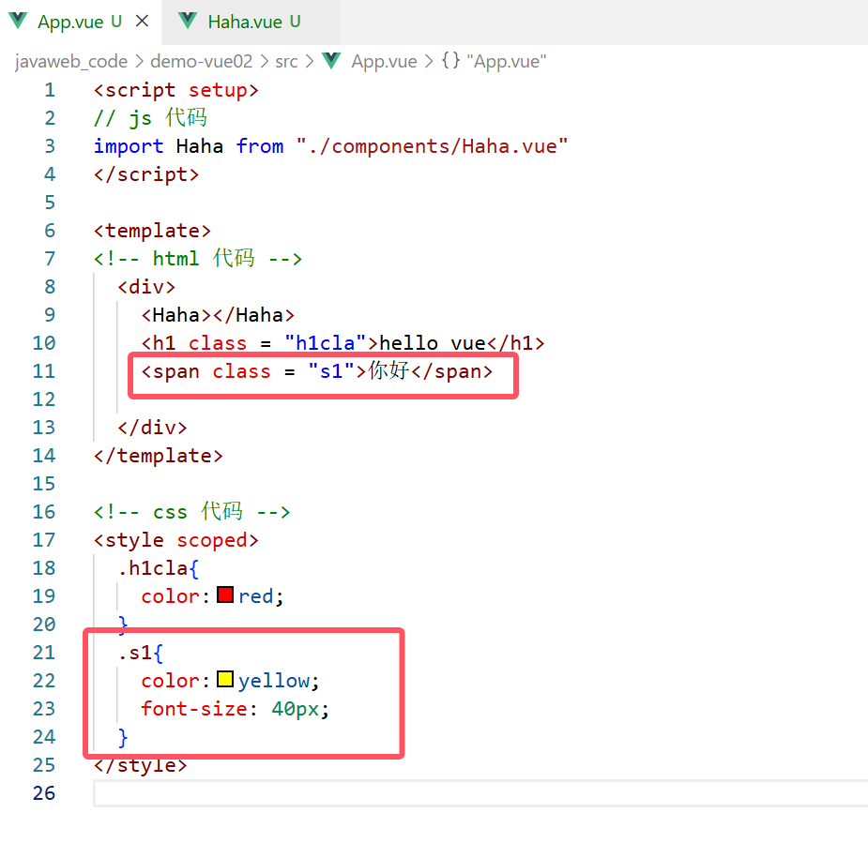Click the "./components/Haha.vue" import path
The width and height of the screenshot is (868, 858).
[x=432, y=146]
